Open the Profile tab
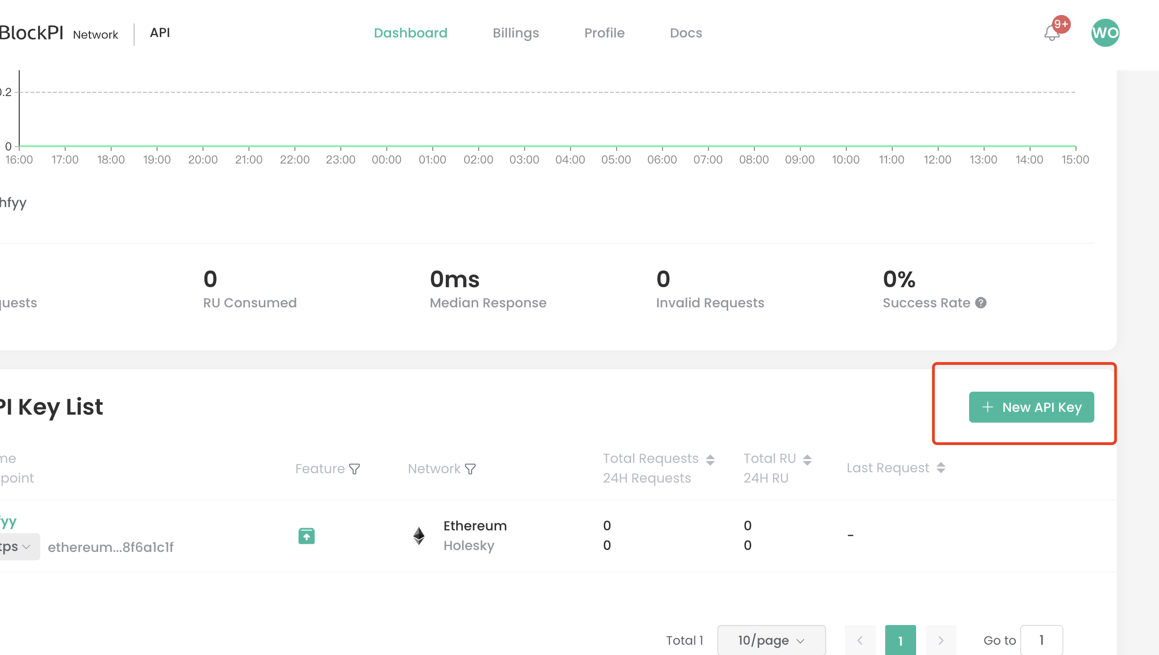Screen dimensions: 1159x655 604,33
